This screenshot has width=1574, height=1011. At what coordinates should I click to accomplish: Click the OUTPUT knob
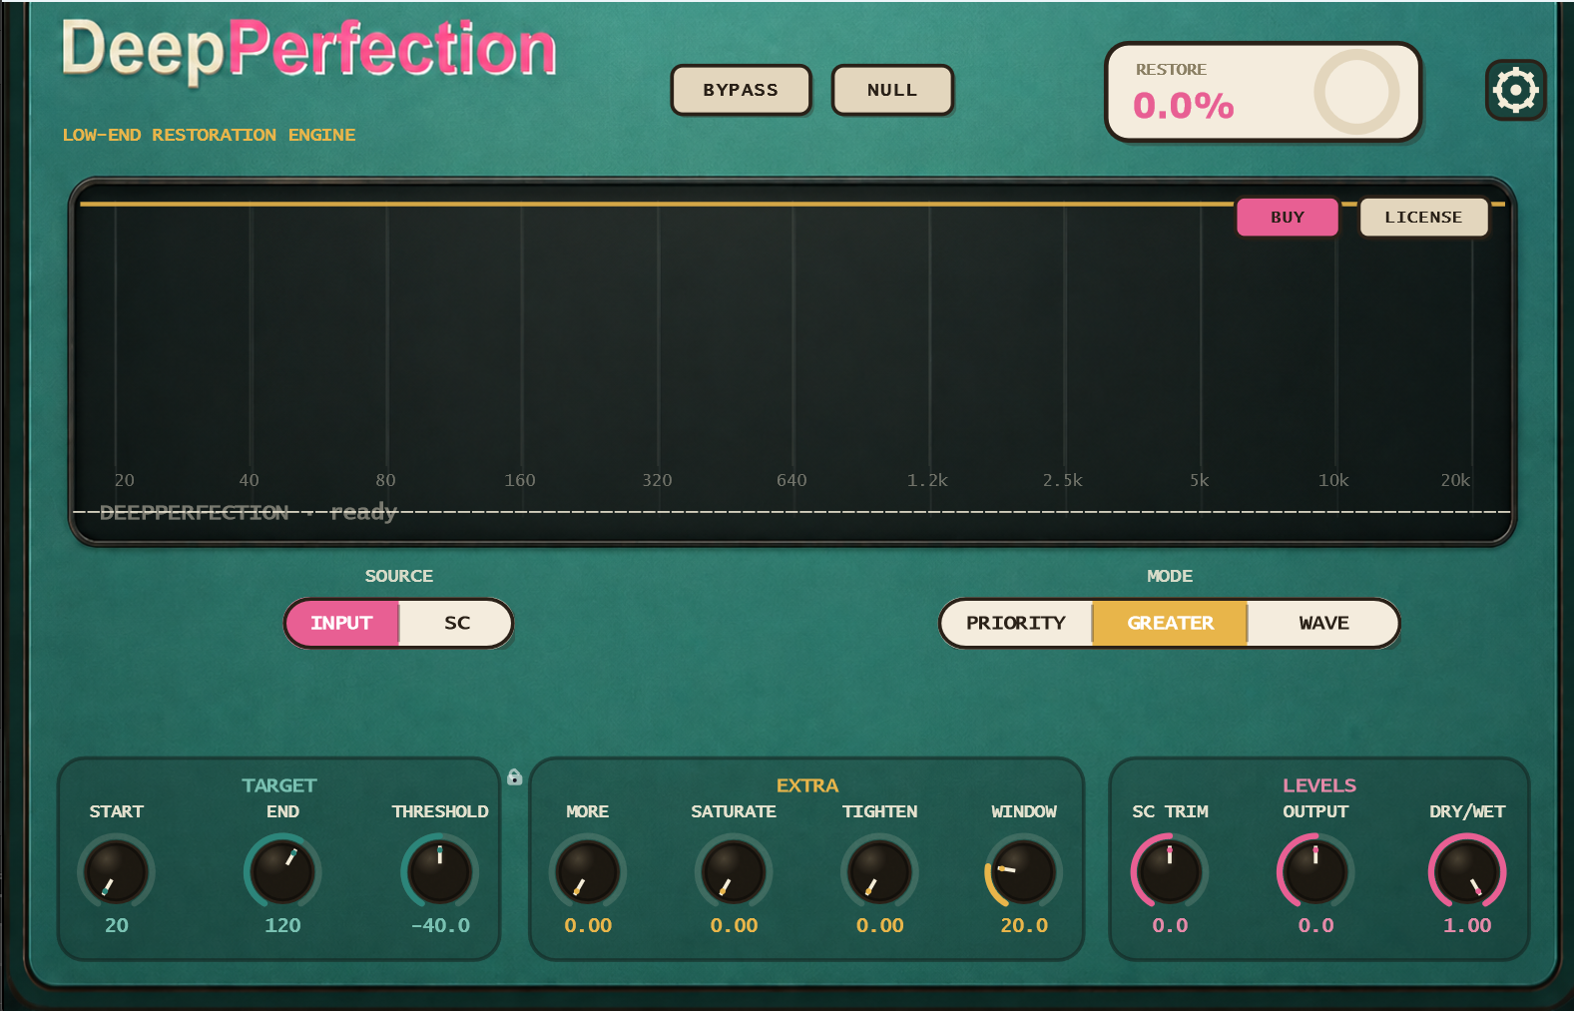[x=1315, y=871]
